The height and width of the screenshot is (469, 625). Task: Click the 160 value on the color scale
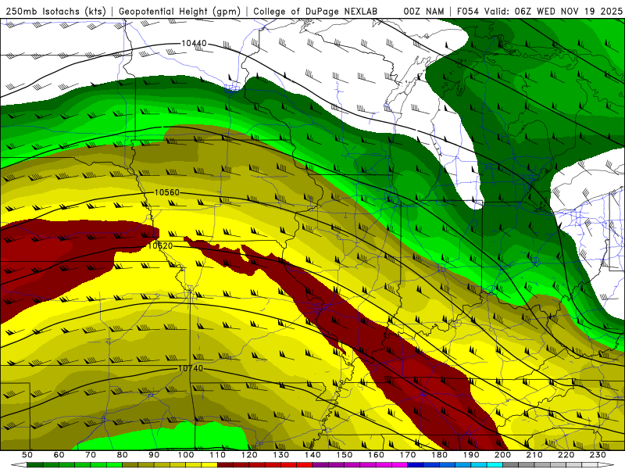pyautogui.click(x=376, y=455)
